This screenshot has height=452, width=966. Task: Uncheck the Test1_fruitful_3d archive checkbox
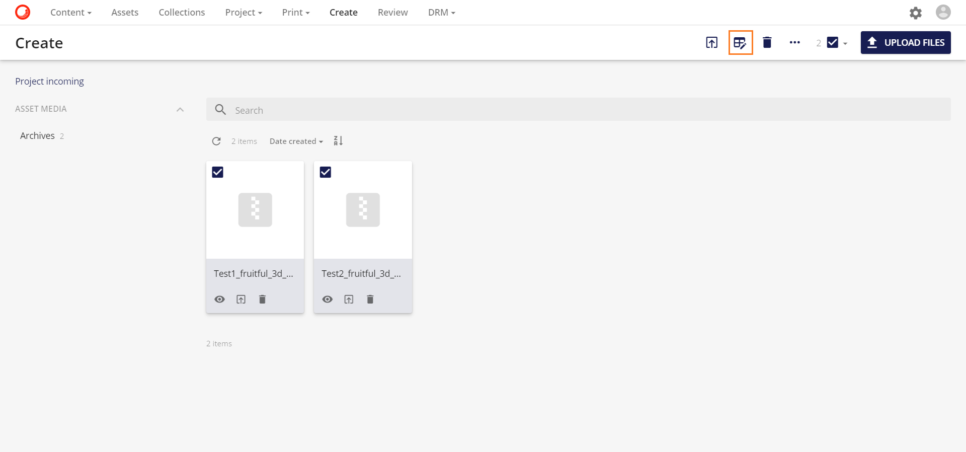218,172
